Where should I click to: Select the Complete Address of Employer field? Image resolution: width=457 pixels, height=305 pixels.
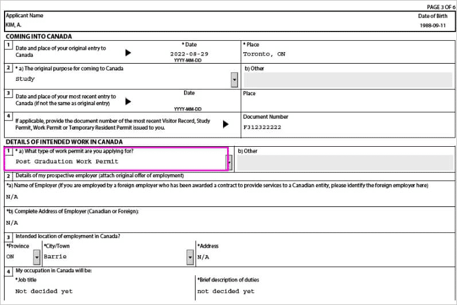coord(229,222)
